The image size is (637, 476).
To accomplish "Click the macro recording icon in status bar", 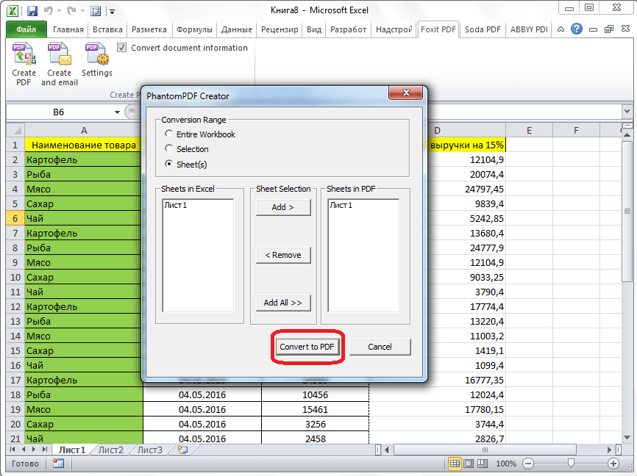I will (58, 464).
